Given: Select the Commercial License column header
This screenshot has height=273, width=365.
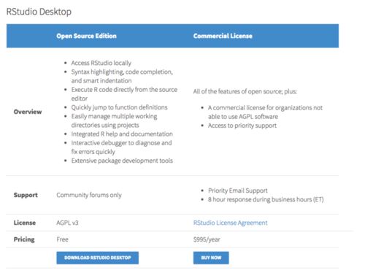Looking at the screenshot, I should (x=223, y=36).
